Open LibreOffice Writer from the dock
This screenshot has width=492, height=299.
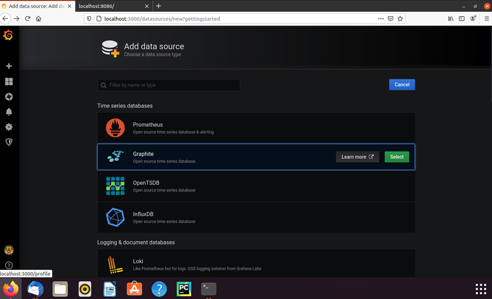point(110,288)
